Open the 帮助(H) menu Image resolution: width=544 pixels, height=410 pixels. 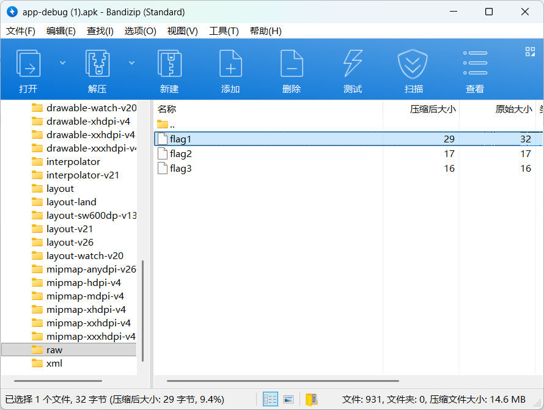pos(265,31)
